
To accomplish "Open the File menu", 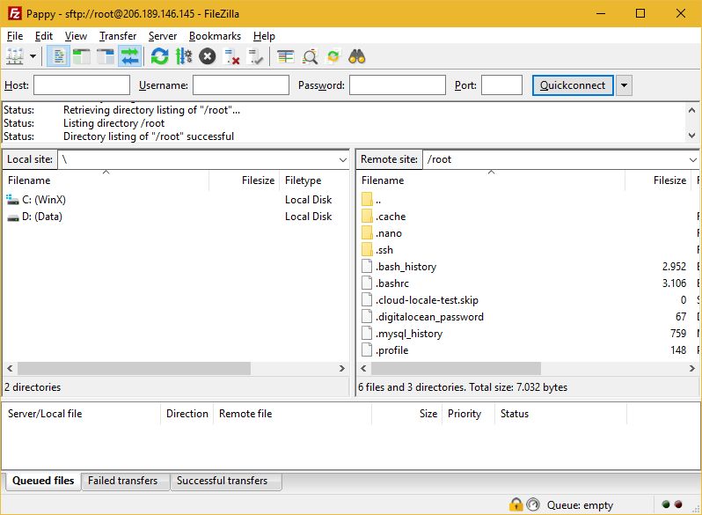I will point(15,36).
